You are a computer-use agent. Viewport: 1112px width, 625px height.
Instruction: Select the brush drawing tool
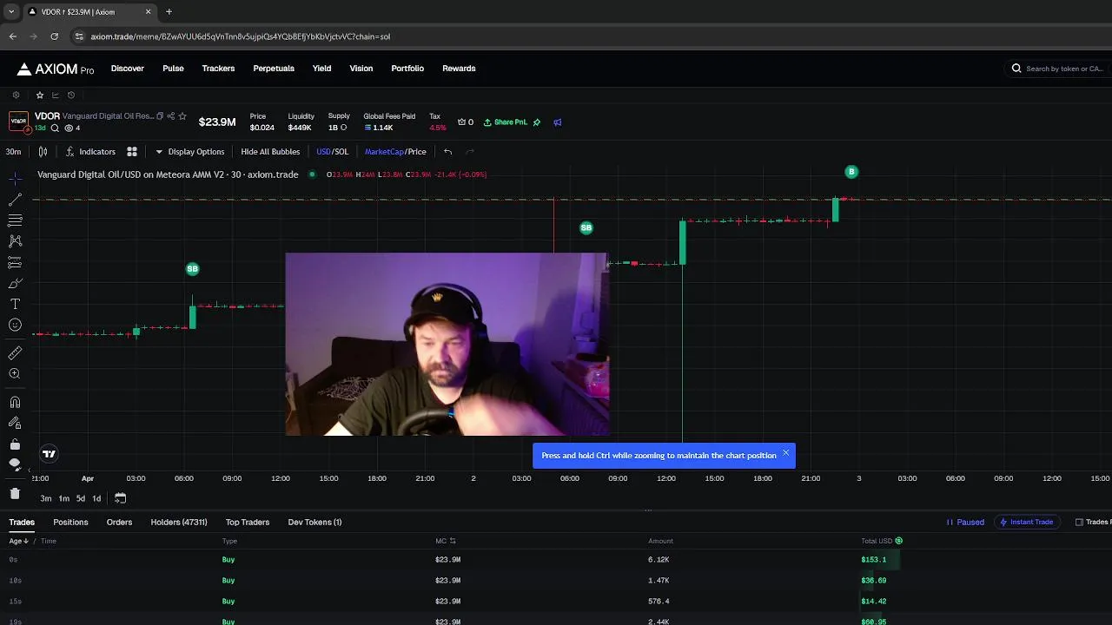point(15,283)
